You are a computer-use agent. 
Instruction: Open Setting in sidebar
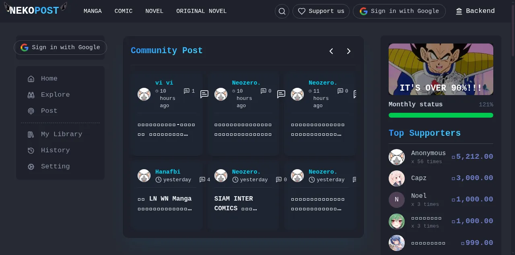click(x=60, y=166)
